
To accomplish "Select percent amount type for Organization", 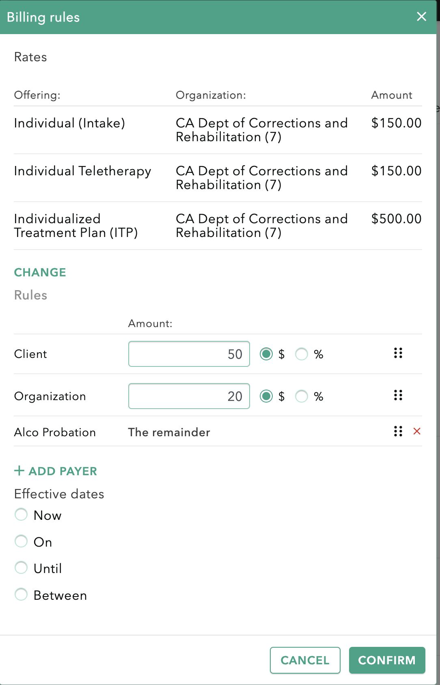I will click(302, 396).
